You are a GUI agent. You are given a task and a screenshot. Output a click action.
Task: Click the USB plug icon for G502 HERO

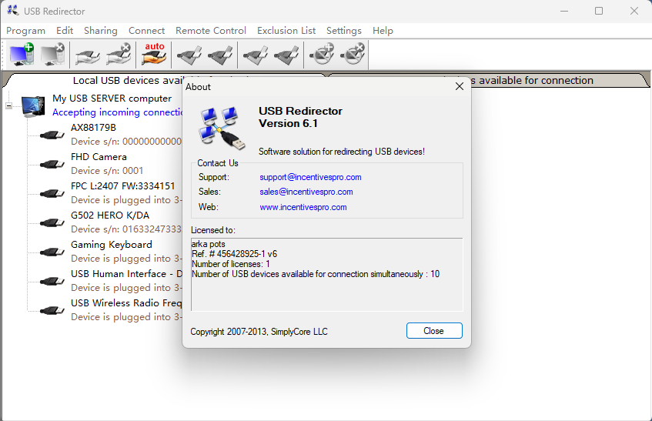52,222
